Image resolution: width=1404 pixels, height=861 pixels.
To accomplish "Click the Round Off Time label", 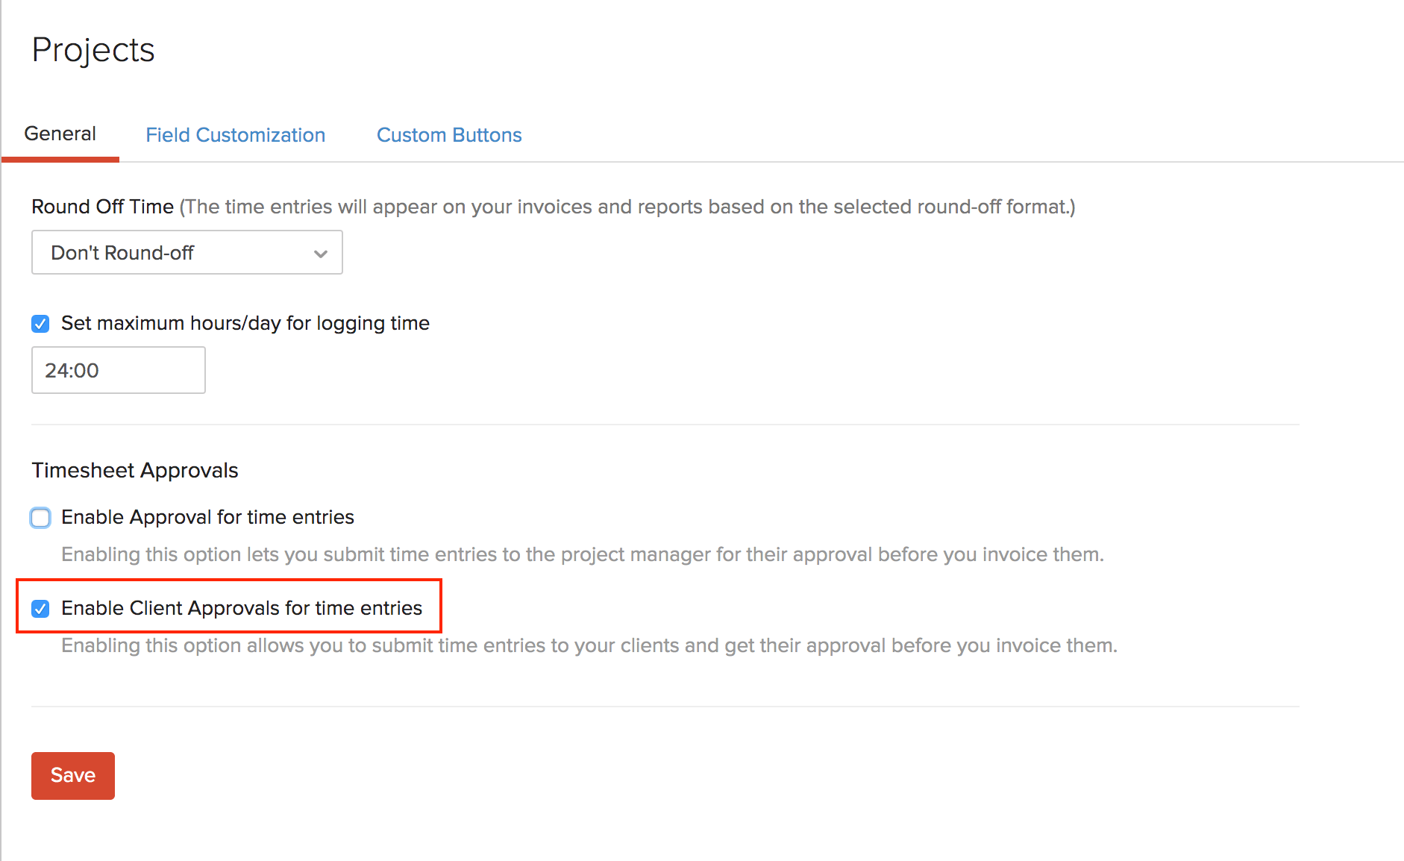I will (x=103, y=207).
